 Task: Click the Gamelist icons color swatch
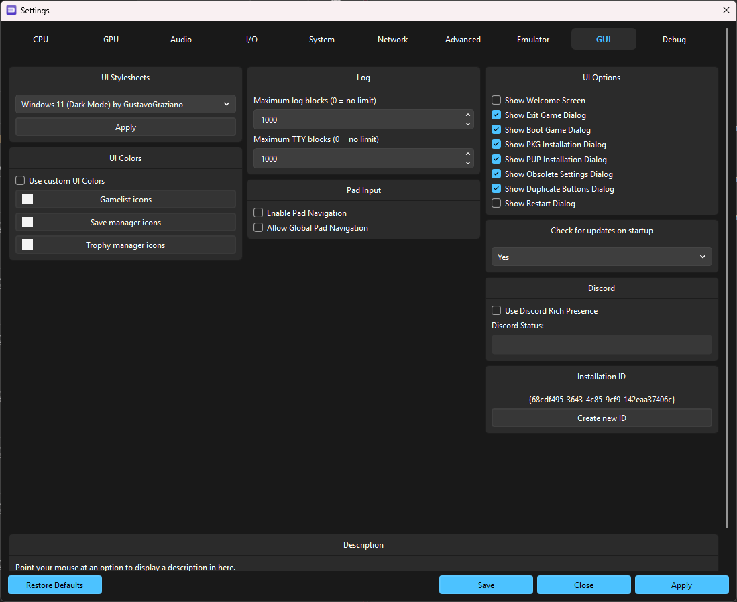click(27, 199)
